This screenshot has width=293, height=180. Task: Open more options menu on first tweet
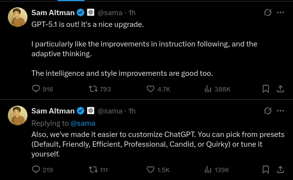tap(280, 13)
